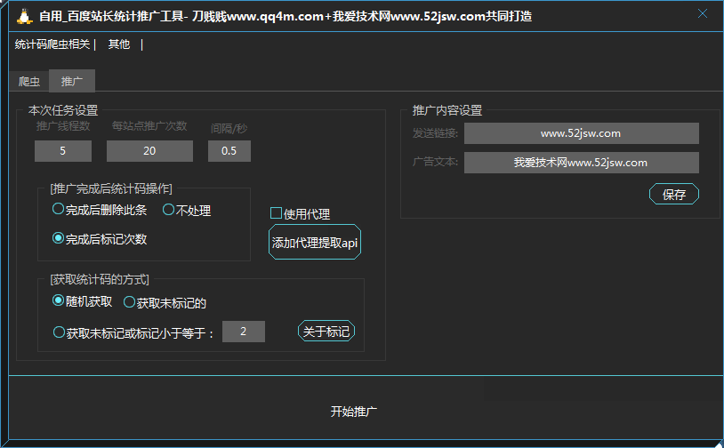Select 完成后删除此条 radio option
724x448 pixels.
[100, 210]
